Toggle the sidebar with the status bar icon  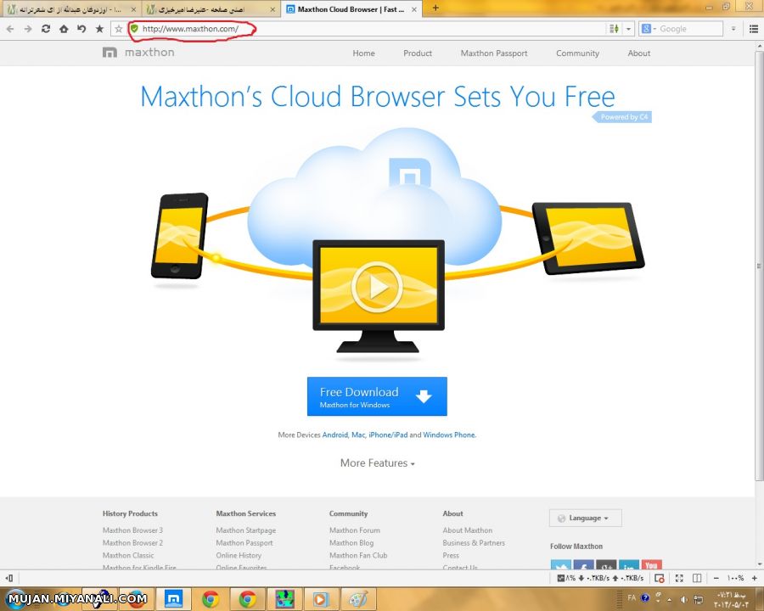click(9, 579)
